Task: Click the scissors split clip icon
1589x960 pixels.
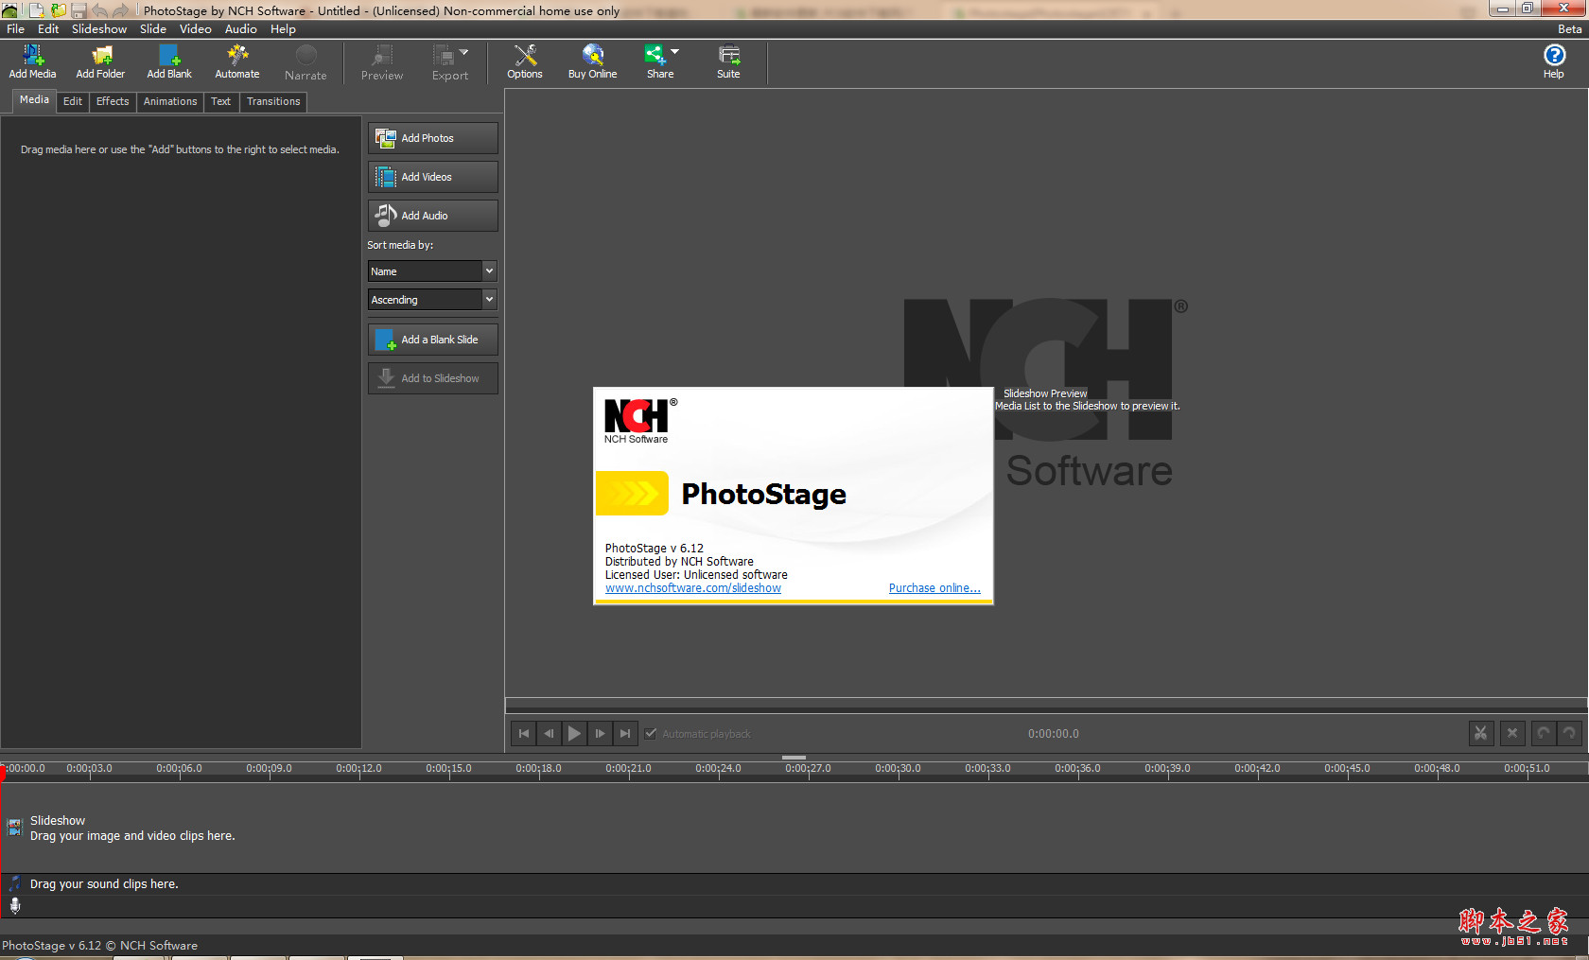Action: point(1481,733)
